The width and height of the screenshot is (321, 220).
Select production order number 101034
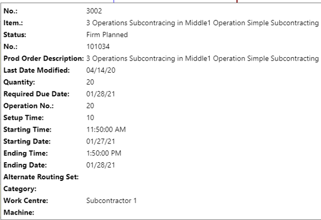pos(98,47)
